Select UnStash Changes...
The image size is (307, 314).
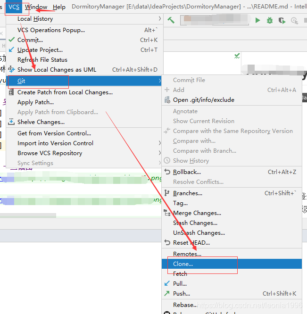232,233
